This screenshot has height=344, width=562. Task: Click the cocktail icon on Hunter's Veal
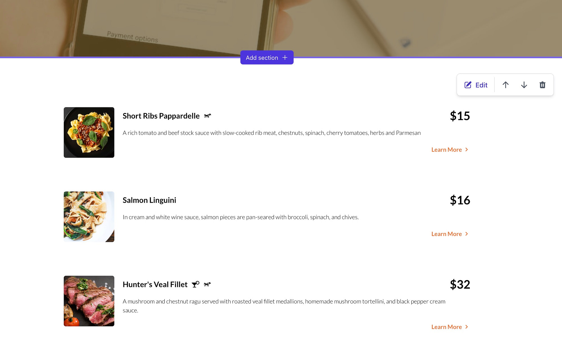[x=196, y=284]
